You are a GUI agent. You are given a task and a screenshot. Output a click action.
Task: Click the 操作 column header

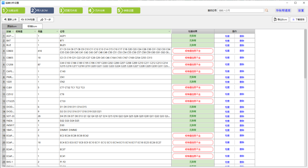point(234,31)
